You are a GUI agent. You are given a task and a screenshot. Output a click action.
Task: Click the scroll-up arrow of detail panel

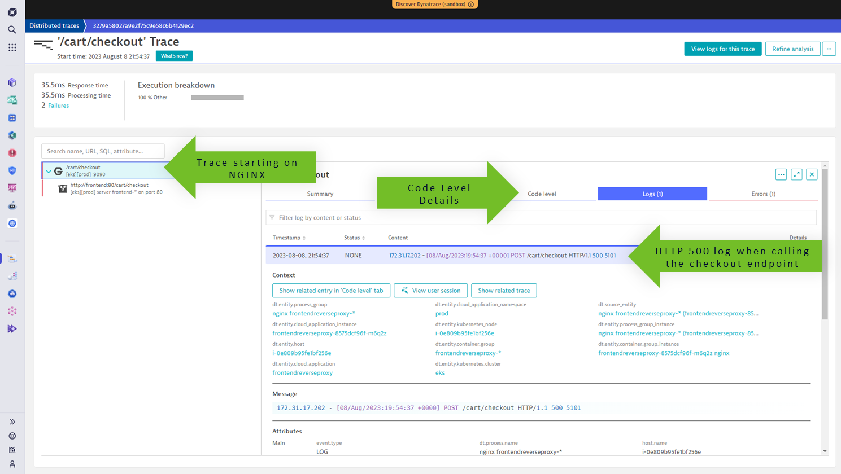click(825, 166)
